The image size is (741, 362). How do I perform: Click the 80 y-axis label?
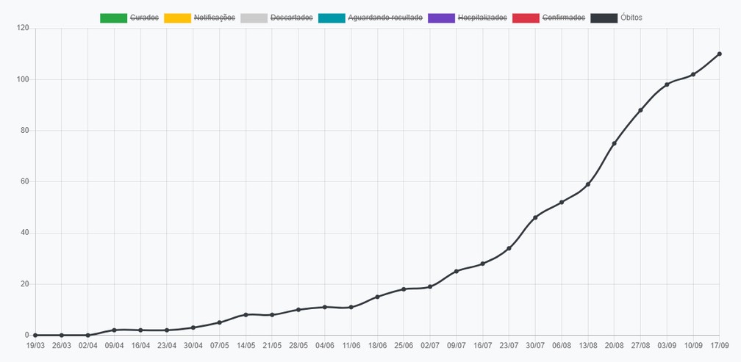click(x=26, y=131)
